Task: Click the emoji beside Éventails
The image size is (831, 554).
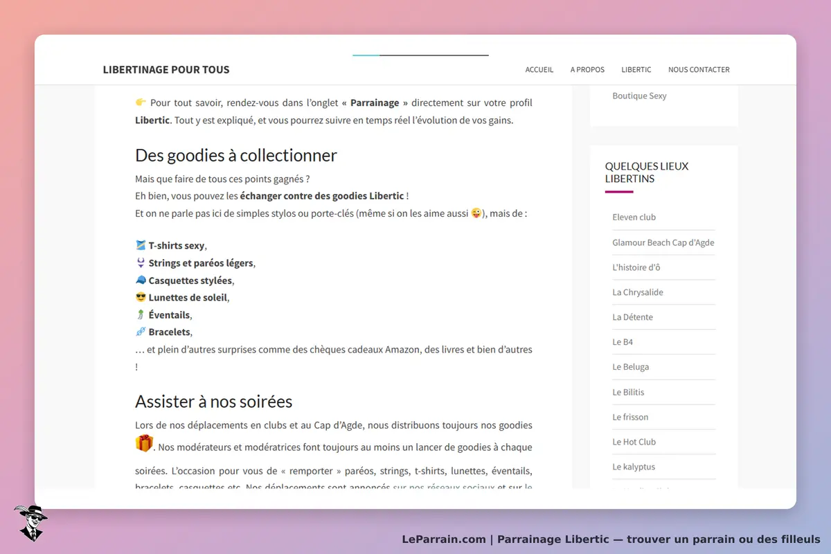Action: click(141, 314)
